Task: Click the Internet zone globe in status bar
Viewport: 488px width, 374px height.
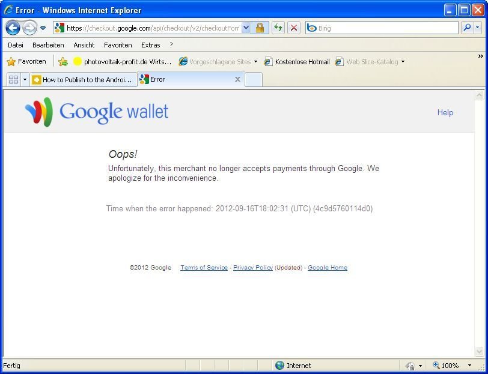Action: click(280, 365)
